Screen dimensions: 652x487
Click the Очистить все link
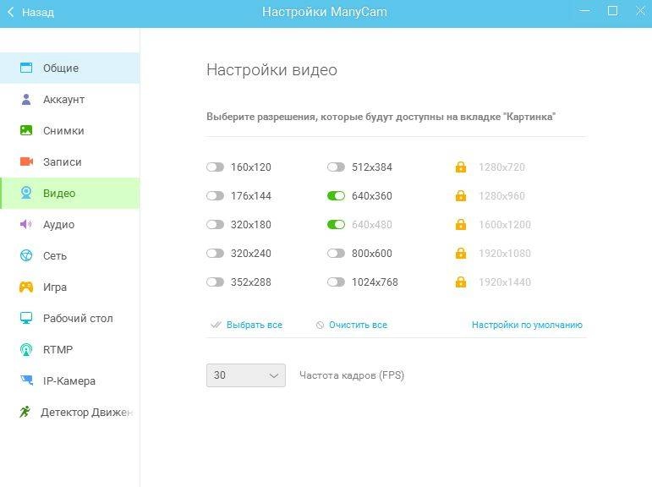pos(358,325)
